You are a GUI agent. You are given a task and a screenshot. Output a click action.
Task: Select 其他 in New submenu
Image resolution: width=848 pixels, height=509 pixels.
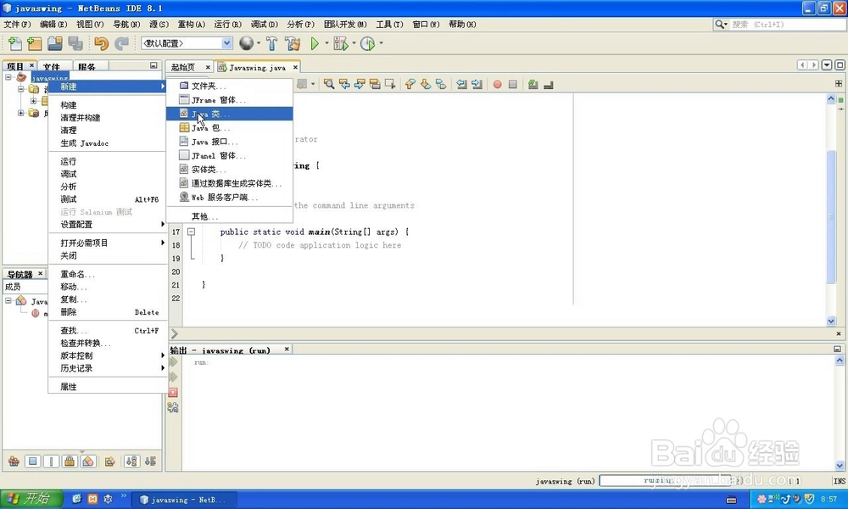click(229, 216)
